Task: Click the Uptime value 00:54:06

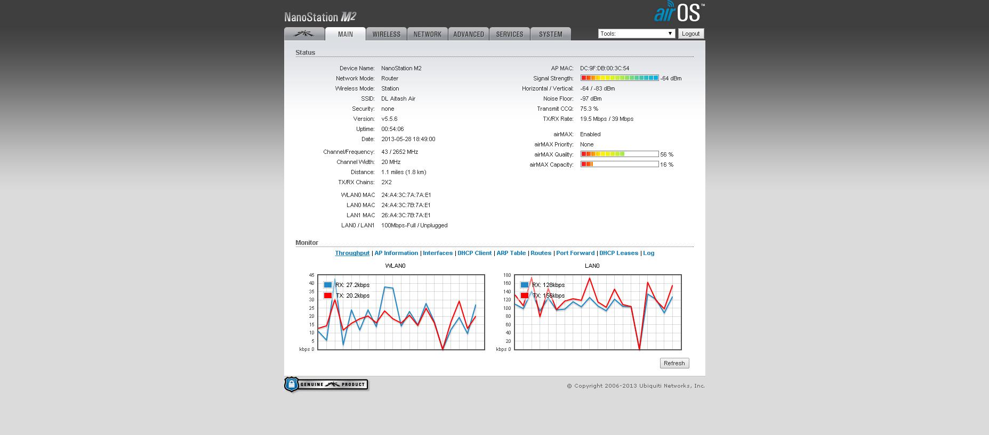Action: tap(392, 129)
